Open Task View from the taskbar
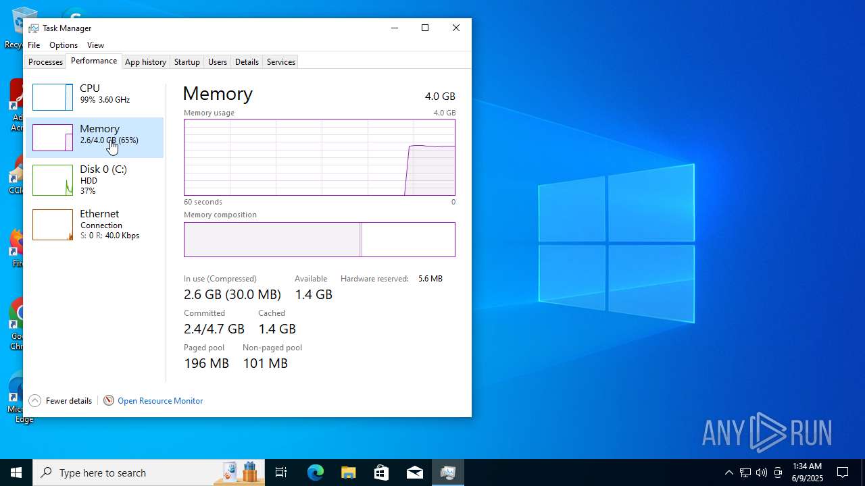The width and height of the screenshot is (865, 486). click(281, 473)
